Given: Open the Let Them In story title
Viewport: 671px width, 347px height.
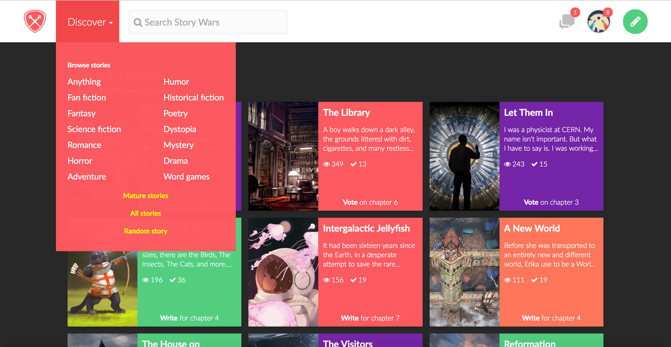Looking at the screenshot, I should tap(528, 113).
